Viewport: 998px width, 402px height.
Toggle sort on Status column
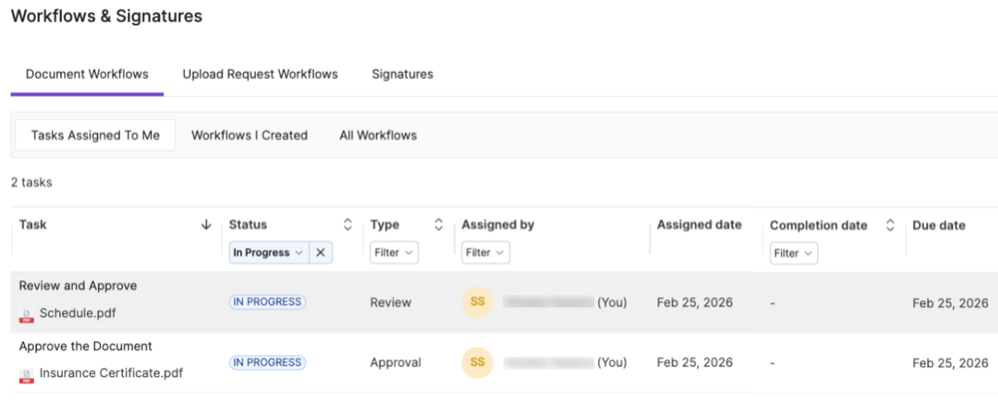tap(348, 224)
